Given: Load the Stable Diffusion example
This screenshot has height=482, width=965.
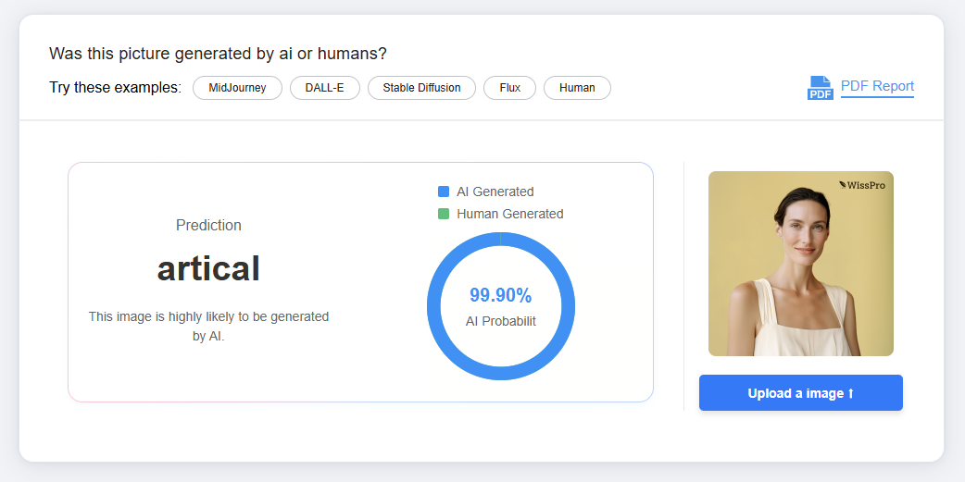Looking at the screenshot, I should [x=421, y=88].
